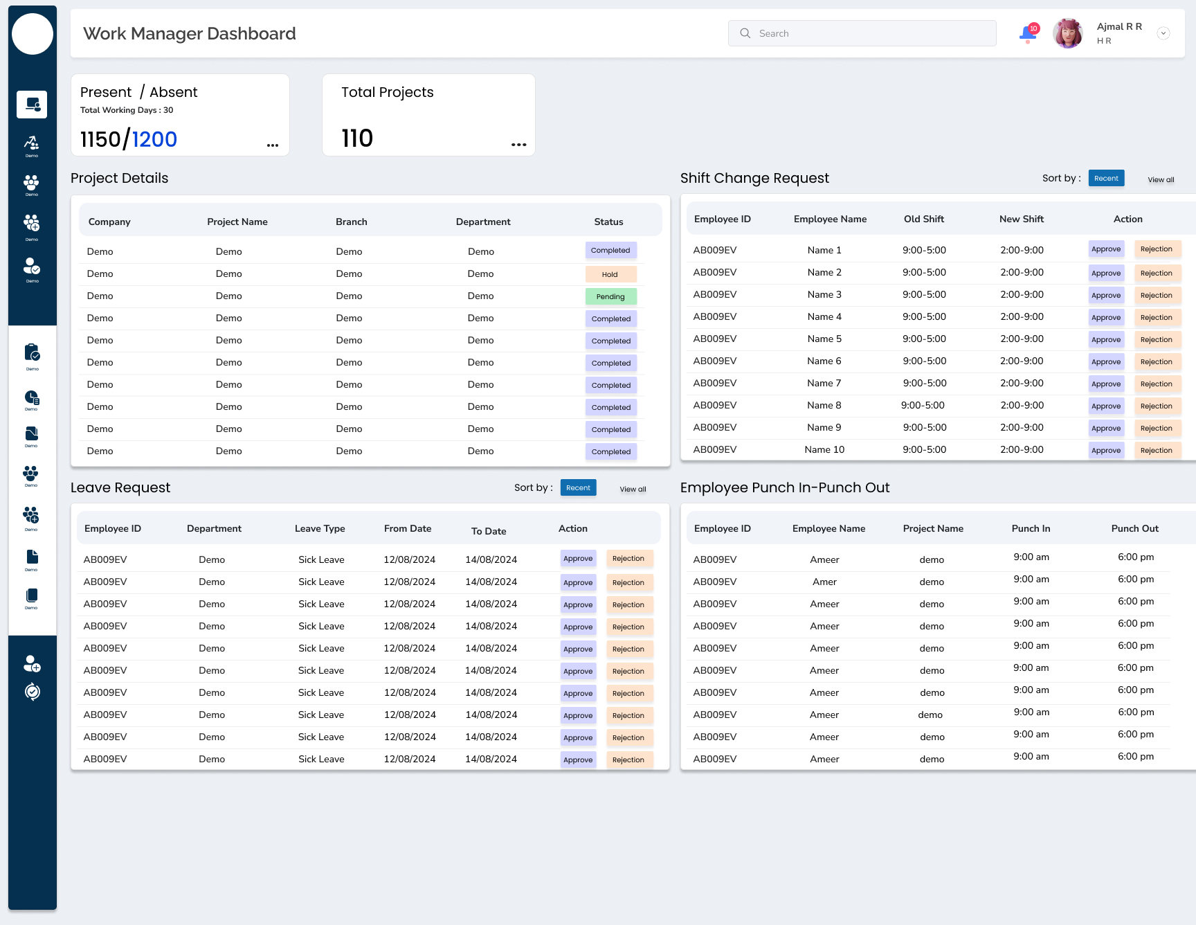Screen dimensions: 1196x925
Task: Open notifications bell with 10 badge
Action: pyautogui.click(x=1029, y=33)
